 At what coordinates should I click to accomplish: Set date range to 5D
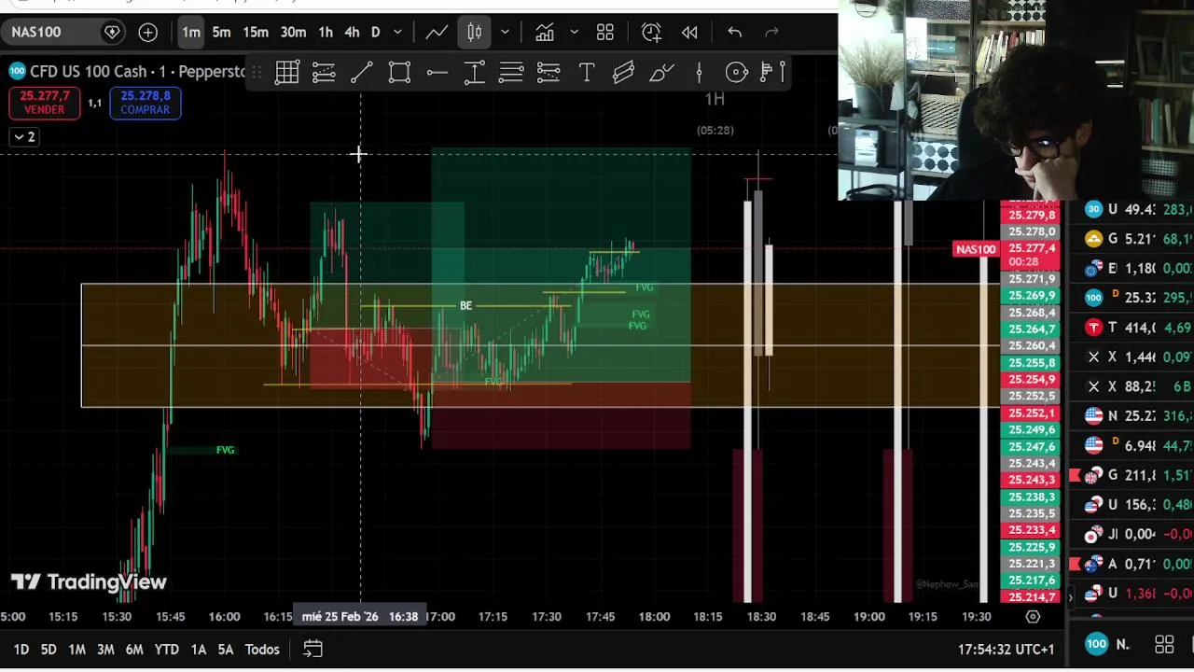pyautogui.click(x=49, y=650)
